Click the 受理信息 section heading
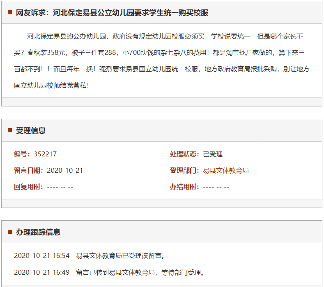 (31, 131)
